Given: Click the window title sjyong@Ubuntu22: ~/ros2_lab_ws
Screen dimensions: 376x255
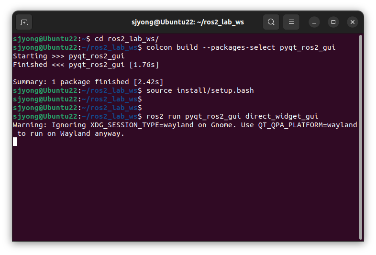Looking at the screenshot, I should tap(188, 22).
